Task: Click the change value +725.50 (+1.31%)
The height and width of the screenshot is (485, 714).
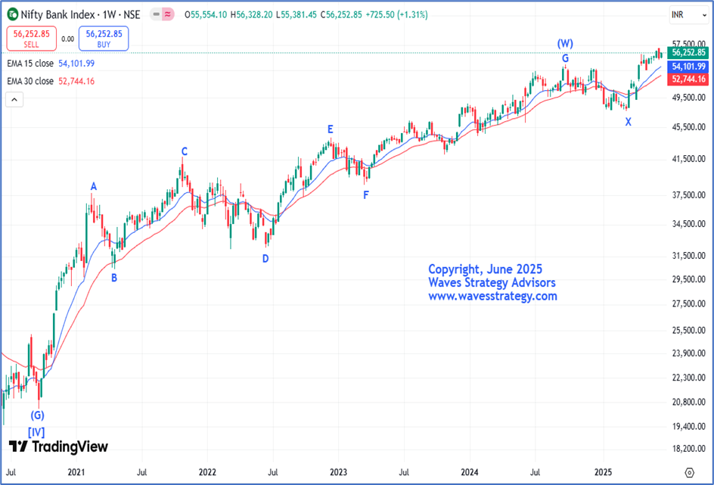Action: [x=396, y=14]
